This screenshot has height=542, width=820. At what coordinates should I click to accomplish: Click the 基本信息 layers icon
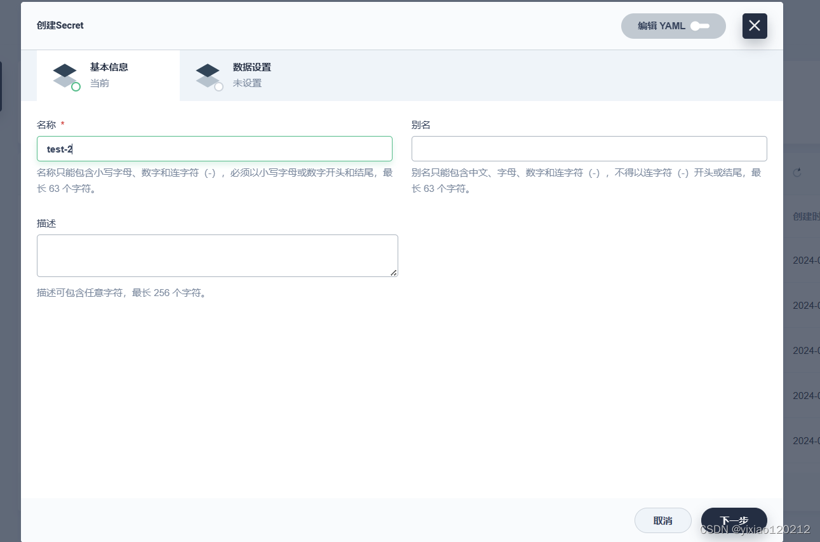pos(65,76)
